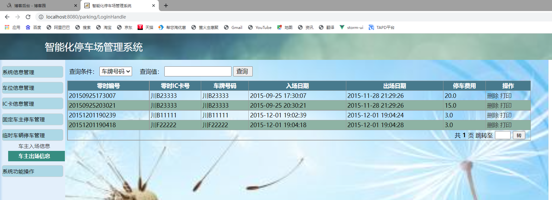This screenshot has height=200, width=552.
Task: Click the 停车费用 column header
Action: [464, 86]
